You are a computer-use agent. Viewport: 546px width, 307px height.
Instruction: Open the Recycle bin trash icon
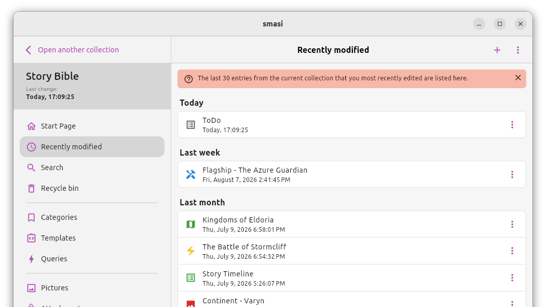pyautogui.click(x=31, y=188)
